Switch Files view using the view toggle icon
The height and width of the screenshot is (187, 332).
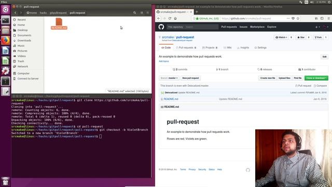142,12
